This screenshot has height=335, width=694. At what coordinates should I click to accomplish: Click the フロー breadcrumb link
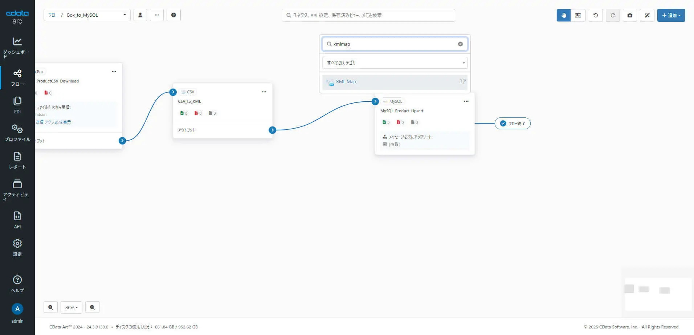[53, 15]
